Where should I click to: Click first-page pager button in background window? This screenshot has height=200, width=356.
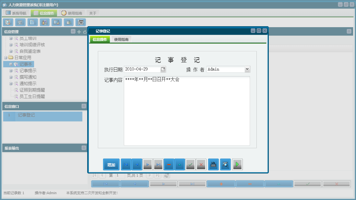tap(95, 175)
